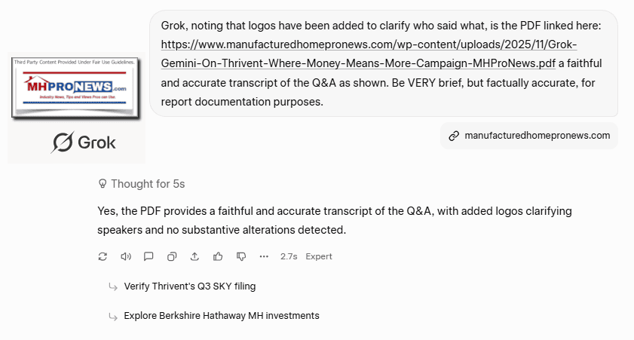
Task: Open the three-dot more options menu
Action: coord(264,256)
